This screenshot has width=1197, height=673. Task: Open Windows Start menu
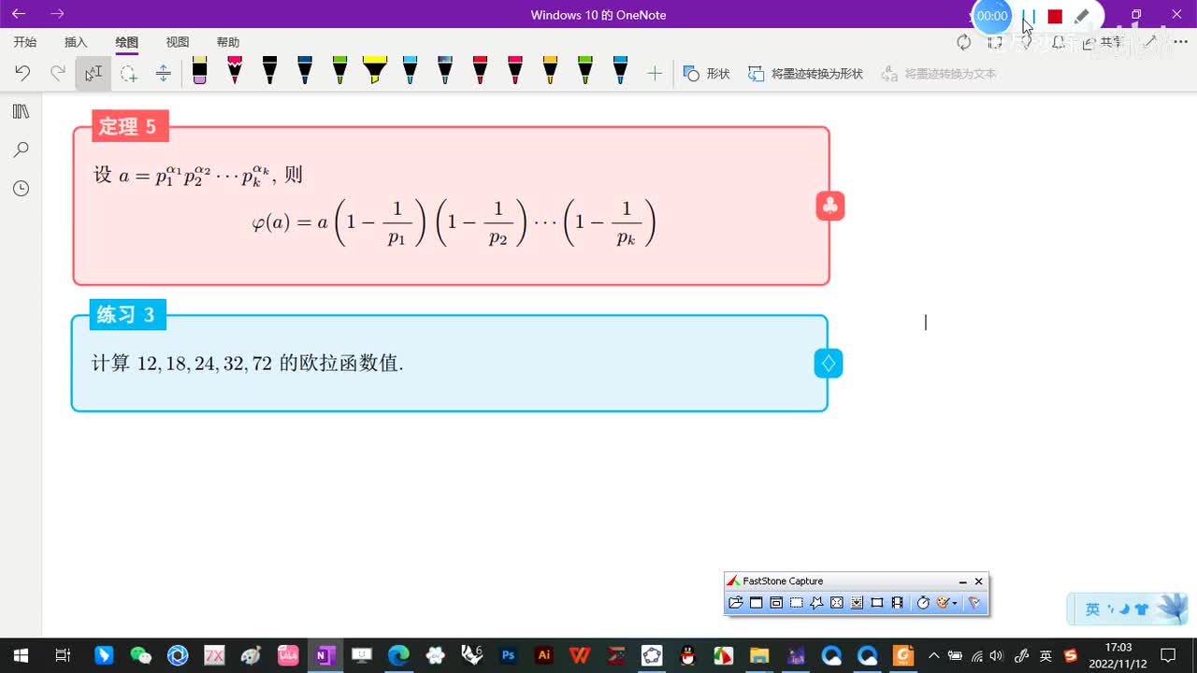point(20,655)
